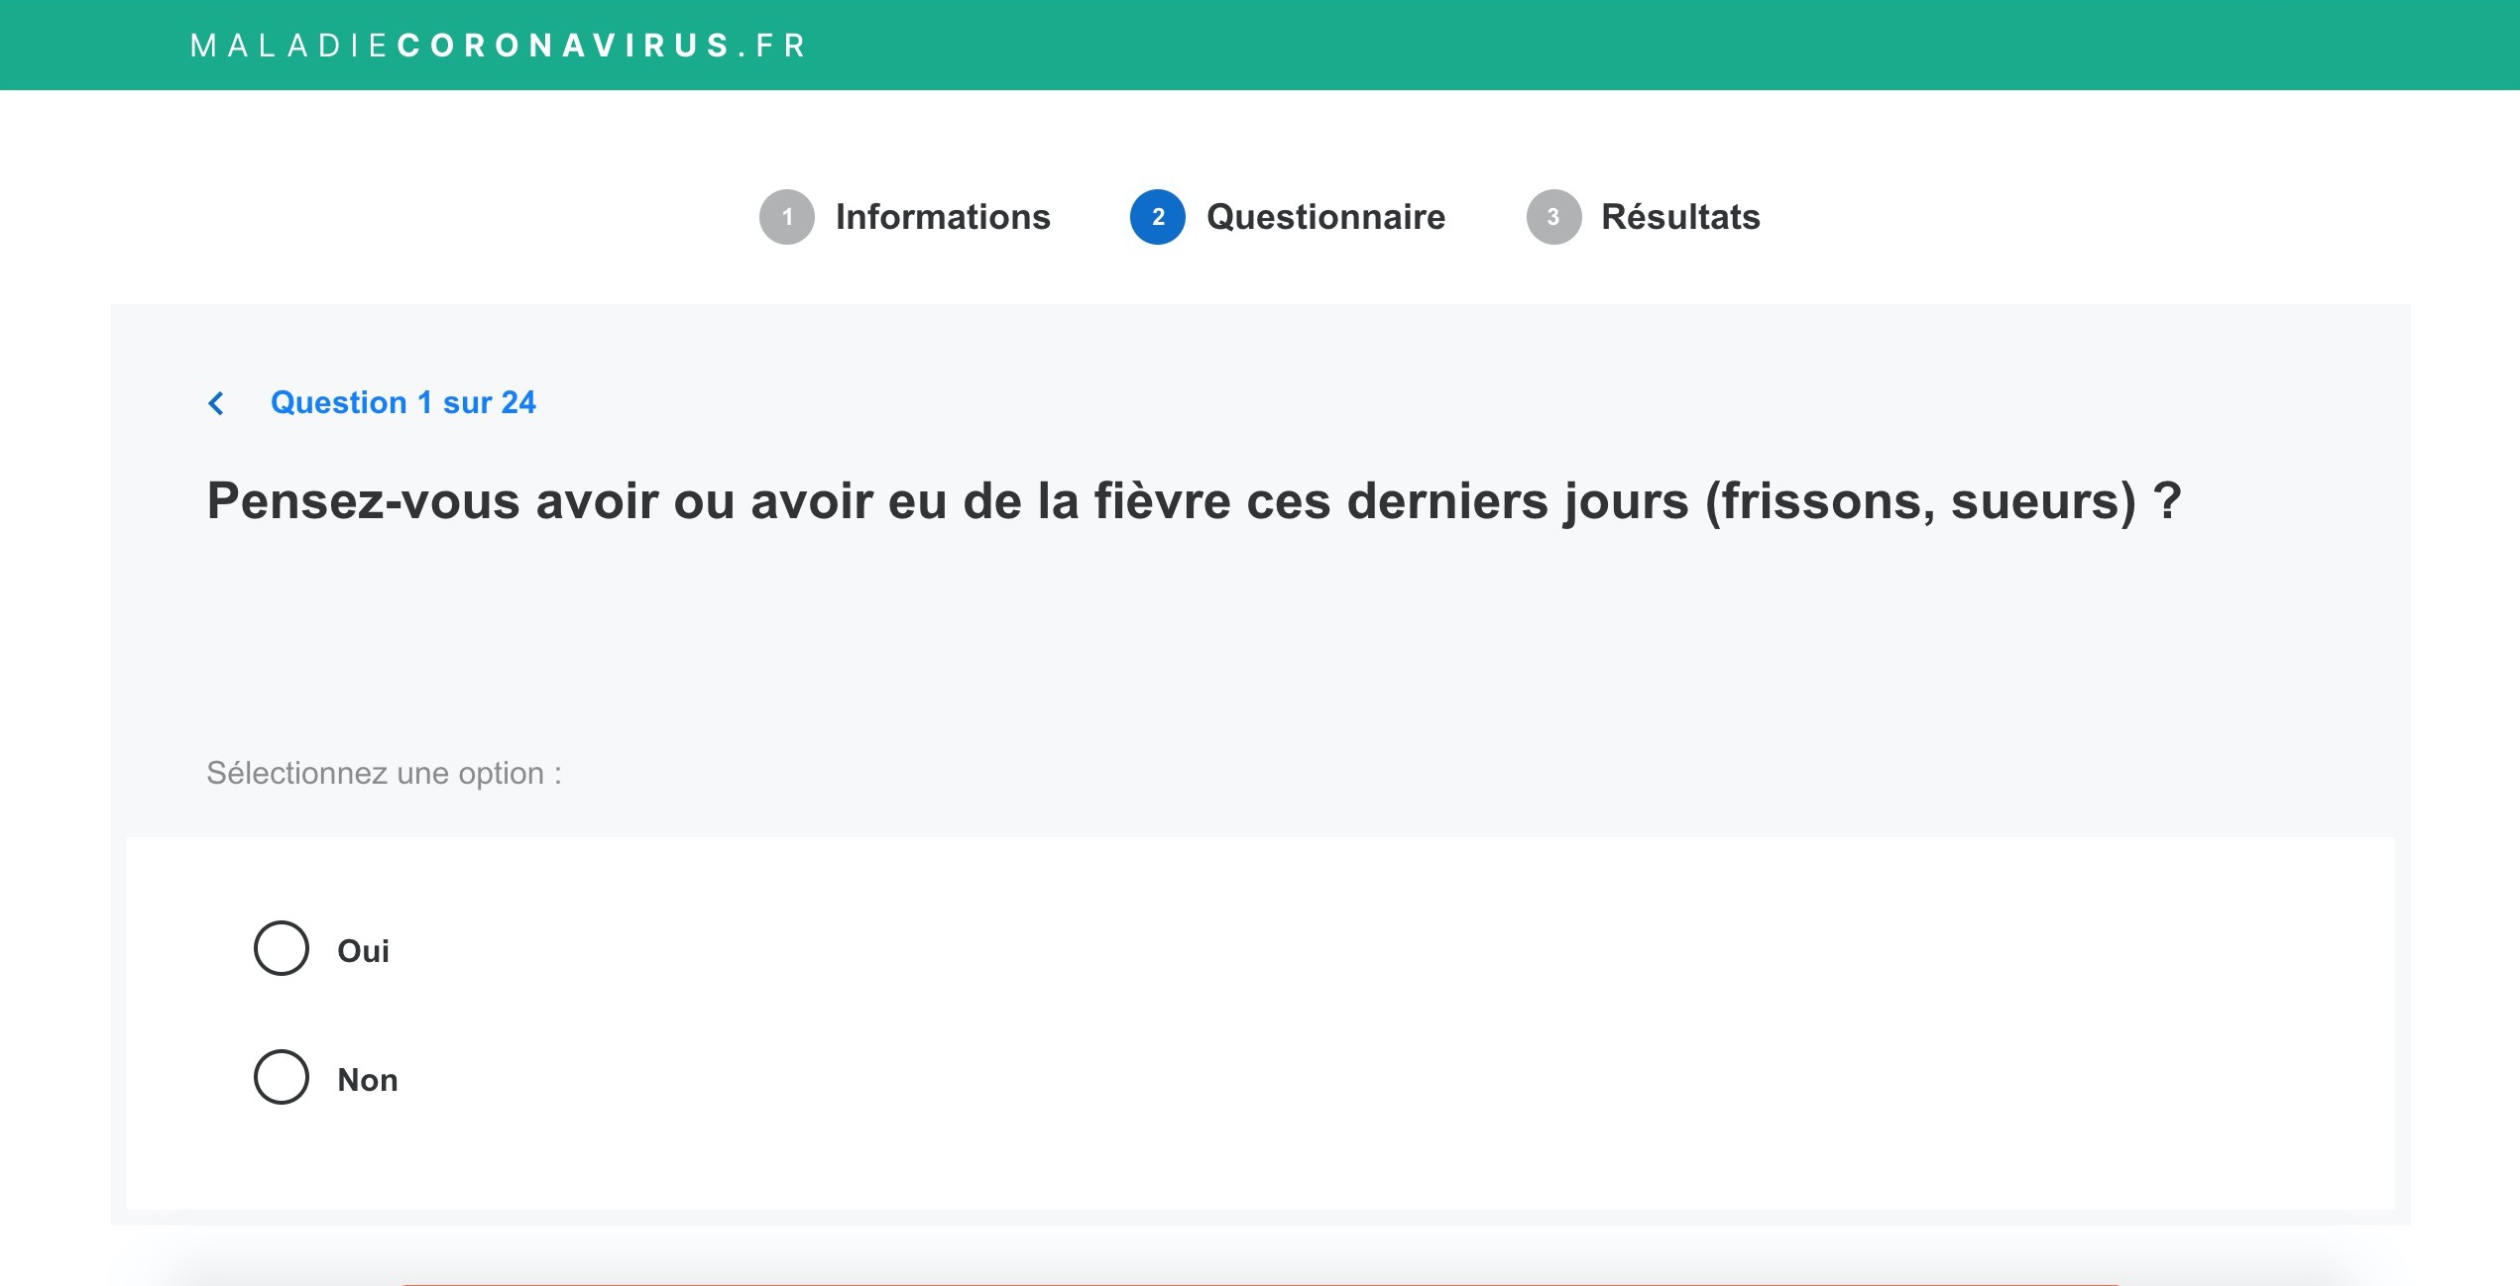
Task: Click the "Non" answer label text
Action: [368, 1080]
